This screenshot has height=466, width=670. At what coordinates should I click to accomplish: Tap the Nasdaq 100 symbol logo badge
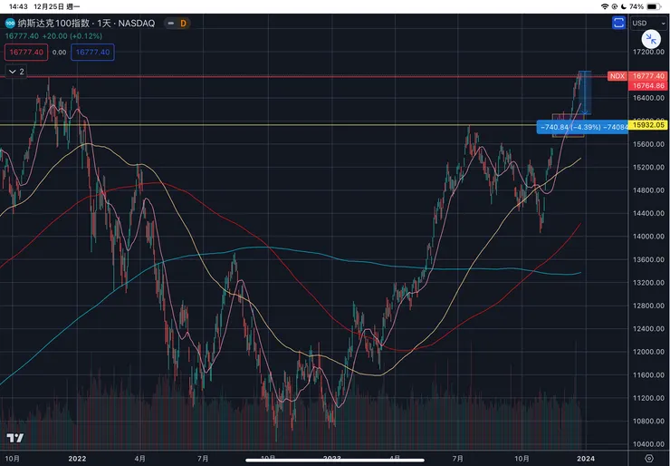(x=10, y=23)
